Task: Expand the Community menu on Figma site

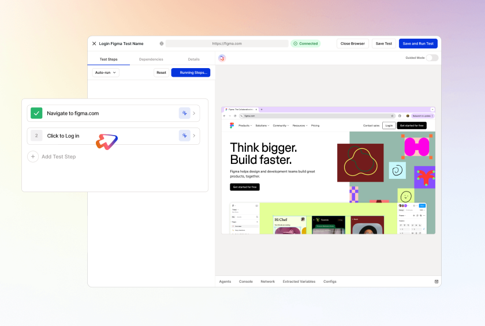Action: point(281,126)
